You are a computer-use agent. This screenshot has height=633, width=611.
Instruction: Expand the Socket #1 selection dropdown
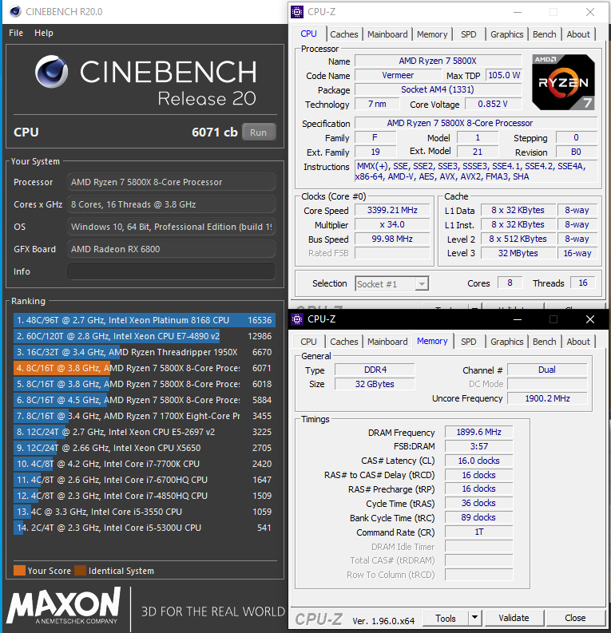tap(421, 283)
